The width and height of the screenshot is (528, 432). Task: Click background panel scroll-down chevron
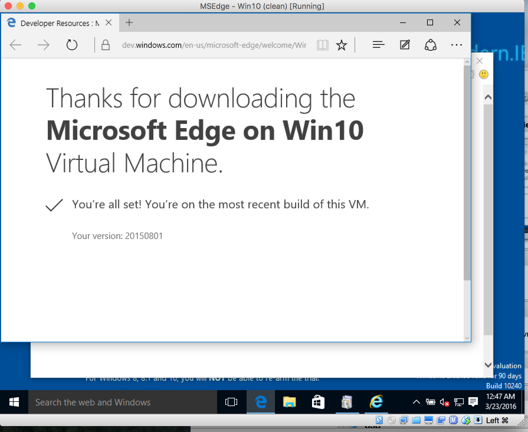pyautogui.click(x=488, y=365)
